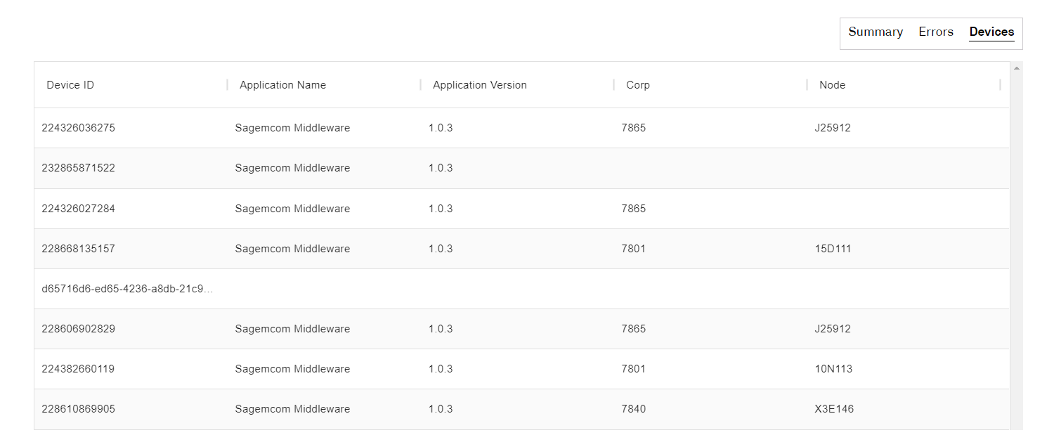This screenshot has width=1054, height=435.
Task: Switch to the Summary tab
Action: click(x=875, y=32)
